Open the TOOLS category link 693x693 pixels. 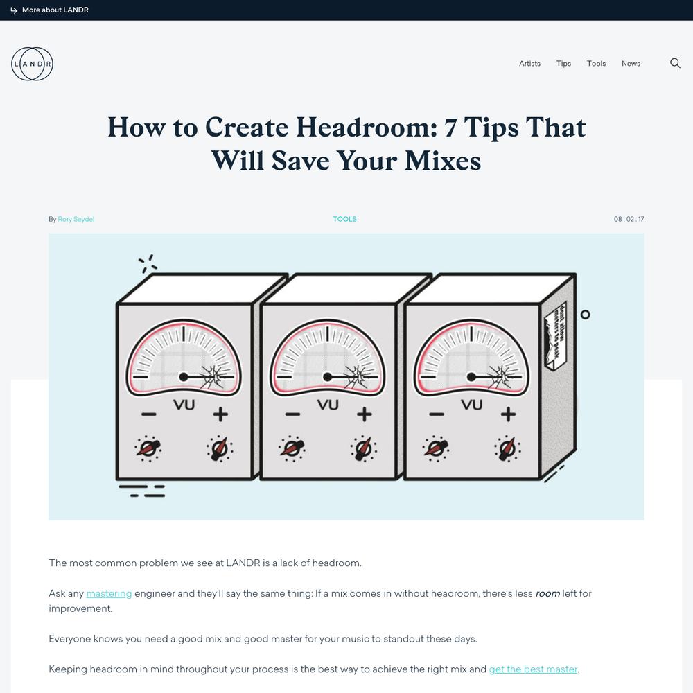[x=344, y=219]
